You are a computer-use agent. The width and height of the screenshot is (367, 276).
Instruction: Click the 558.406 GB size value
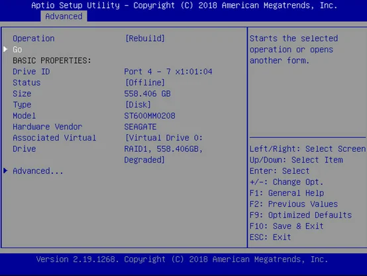coord(147,94)
